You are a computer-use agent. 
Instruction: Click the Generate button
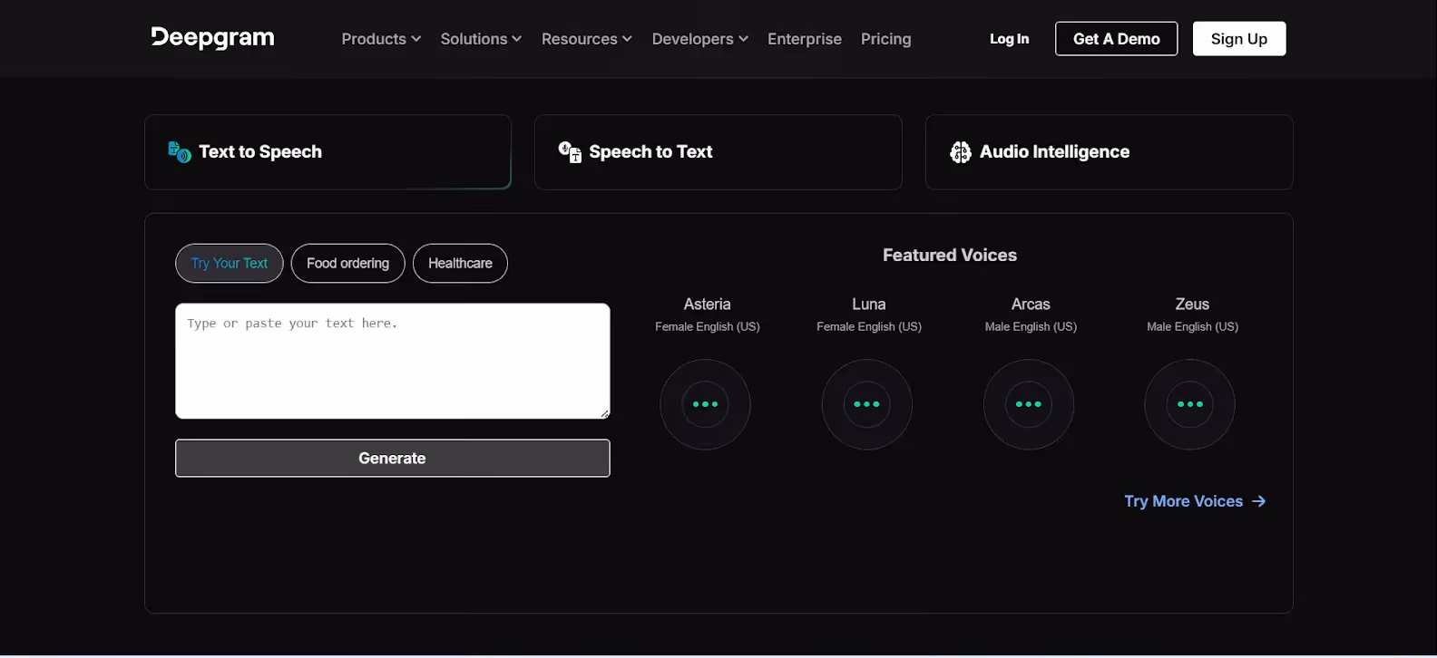tap(393, 459)
